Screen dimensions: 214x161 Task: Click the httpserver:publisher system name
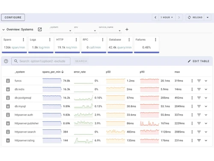(27, 123)
